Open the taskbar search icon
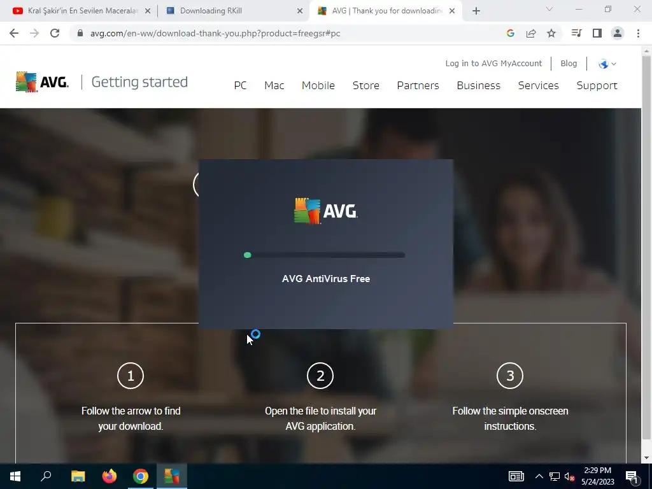 tap(46, 476)
